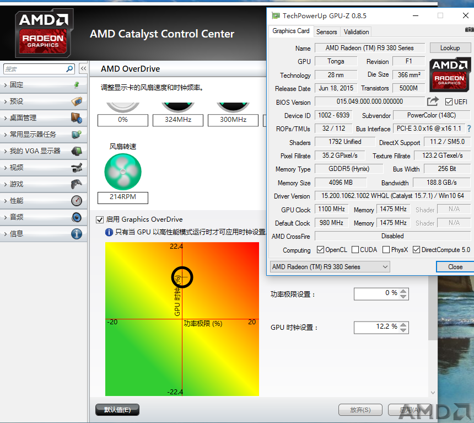Click the 默认值(E) defaults button
The image size is (474, 423).
click(117, 410)
